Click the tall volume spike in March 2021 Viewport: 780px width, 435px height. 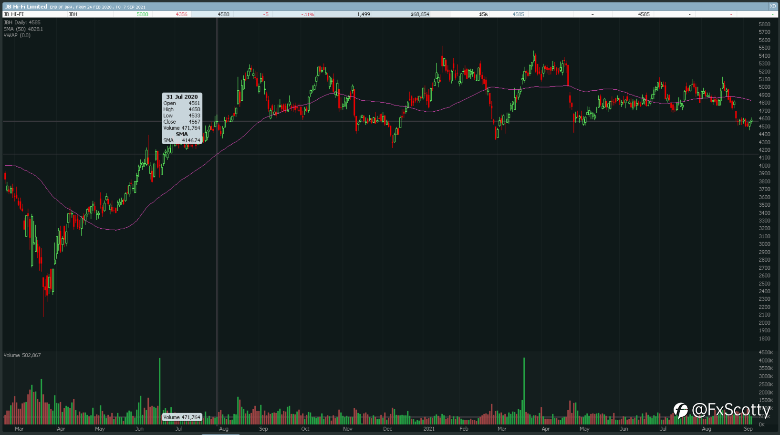click(x=524, y=391)
